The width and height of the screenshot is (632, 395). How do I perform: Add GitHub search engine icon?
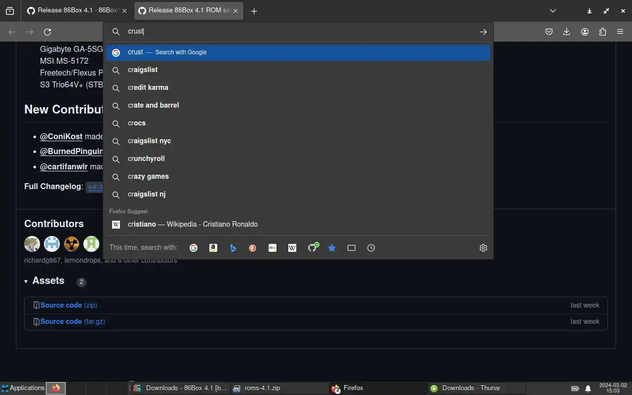(313, 247)
